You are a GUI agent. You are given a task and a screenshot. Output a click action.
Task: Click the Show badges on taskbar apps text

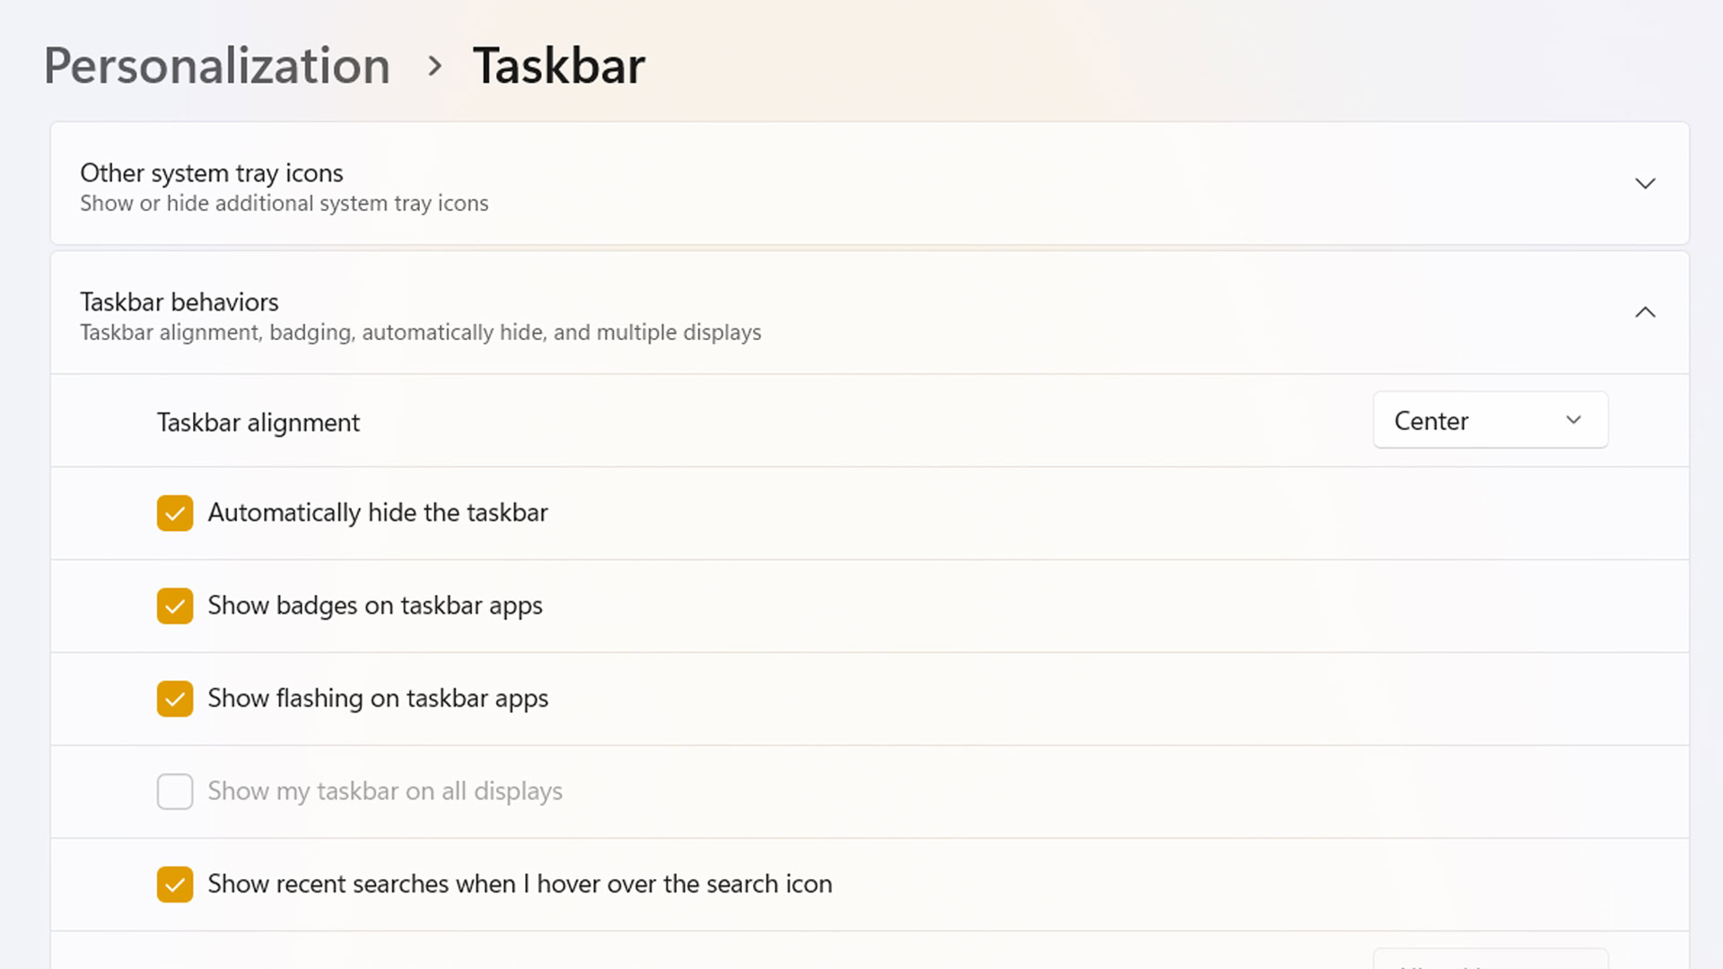click(375, 607)
